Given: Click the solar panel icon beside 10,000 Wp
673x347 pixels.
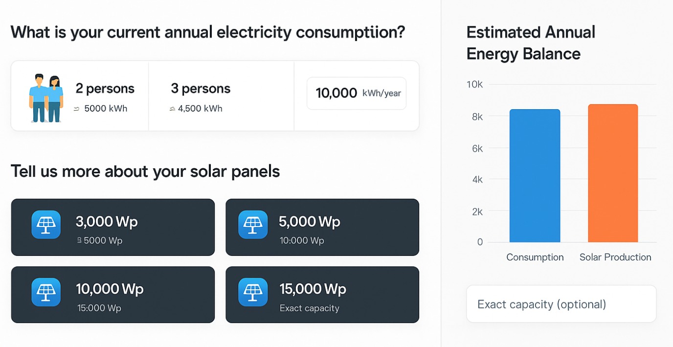Looking at the screenshot, I should click(x=46, y=292).
